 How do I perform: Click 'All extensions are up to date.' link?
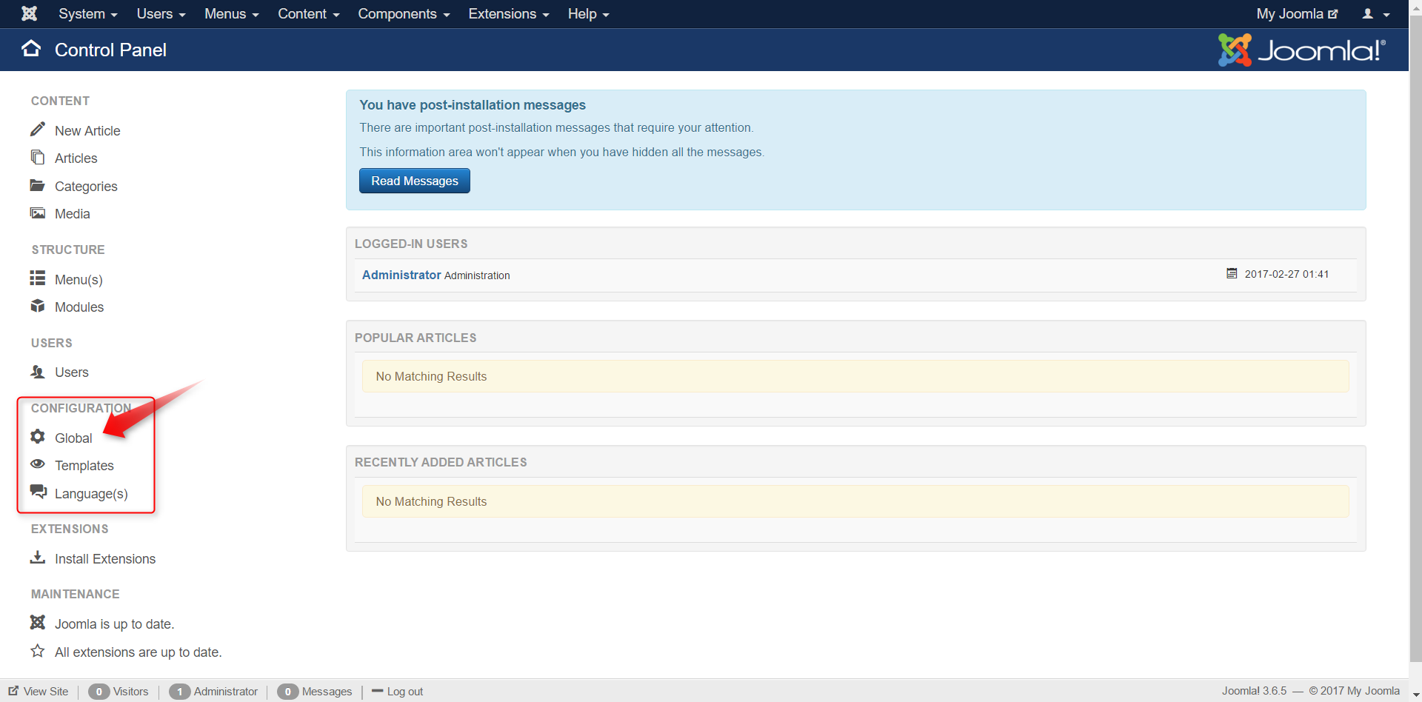(138, 652)
